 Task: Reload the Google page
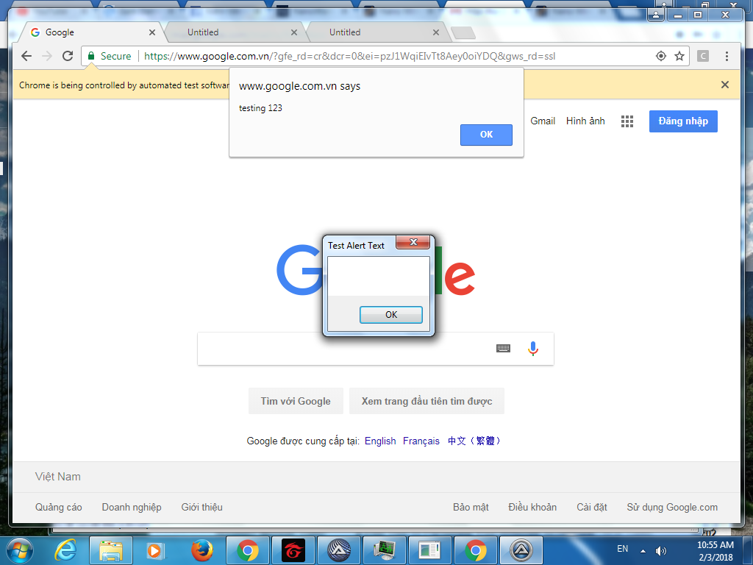68,56
